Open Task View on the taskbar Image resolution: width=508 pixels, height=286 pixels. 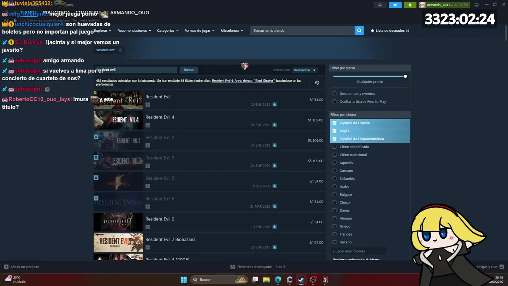[255, 280]
